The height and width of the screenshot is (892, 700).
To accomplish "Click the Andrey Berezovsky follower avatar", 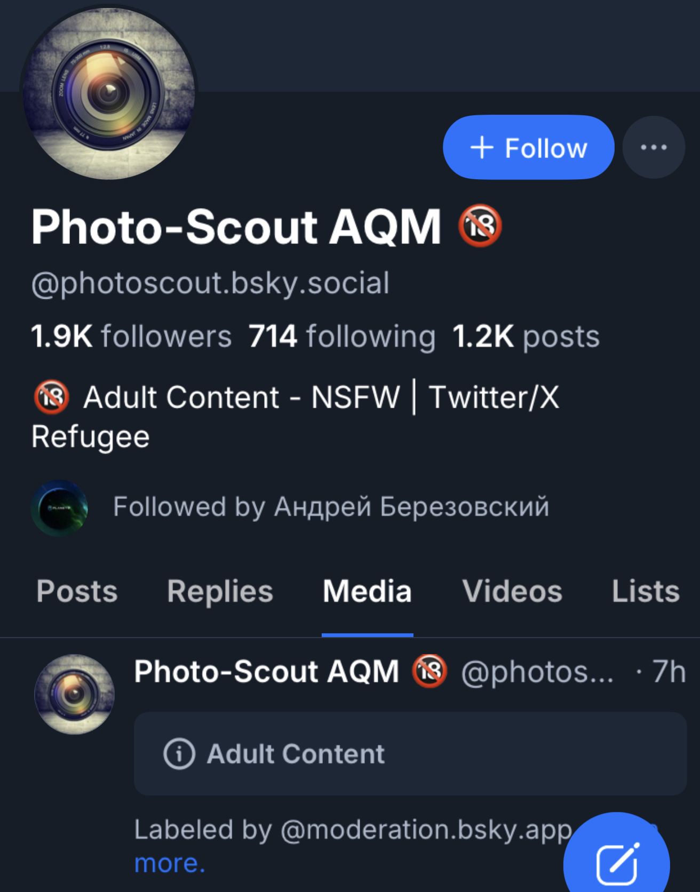I will [59, 507].
